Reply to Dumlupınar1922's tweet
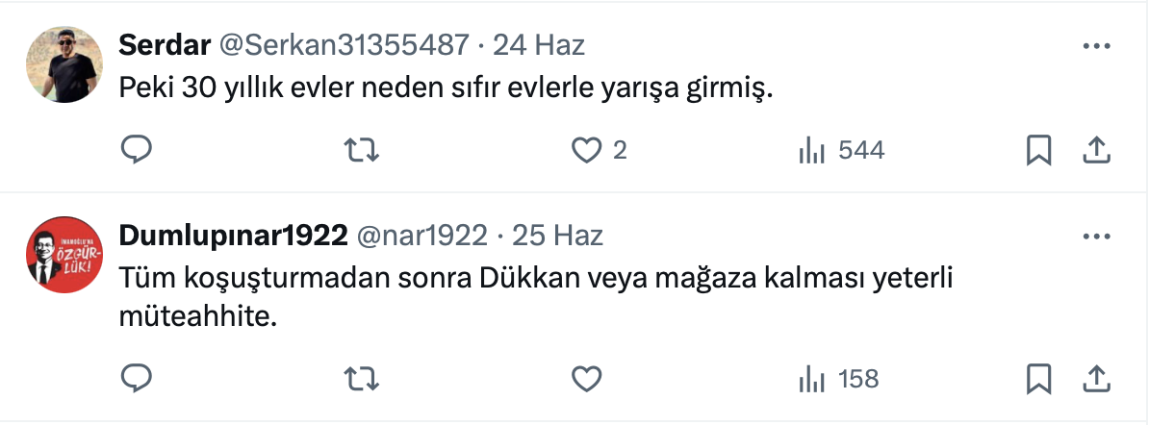The image size is (1149, 425). [137, 379]
